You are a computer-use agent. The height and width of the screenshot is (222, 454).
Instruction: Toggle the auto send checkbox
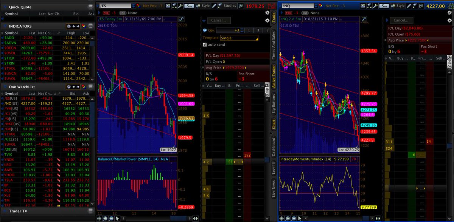[205, 45]
